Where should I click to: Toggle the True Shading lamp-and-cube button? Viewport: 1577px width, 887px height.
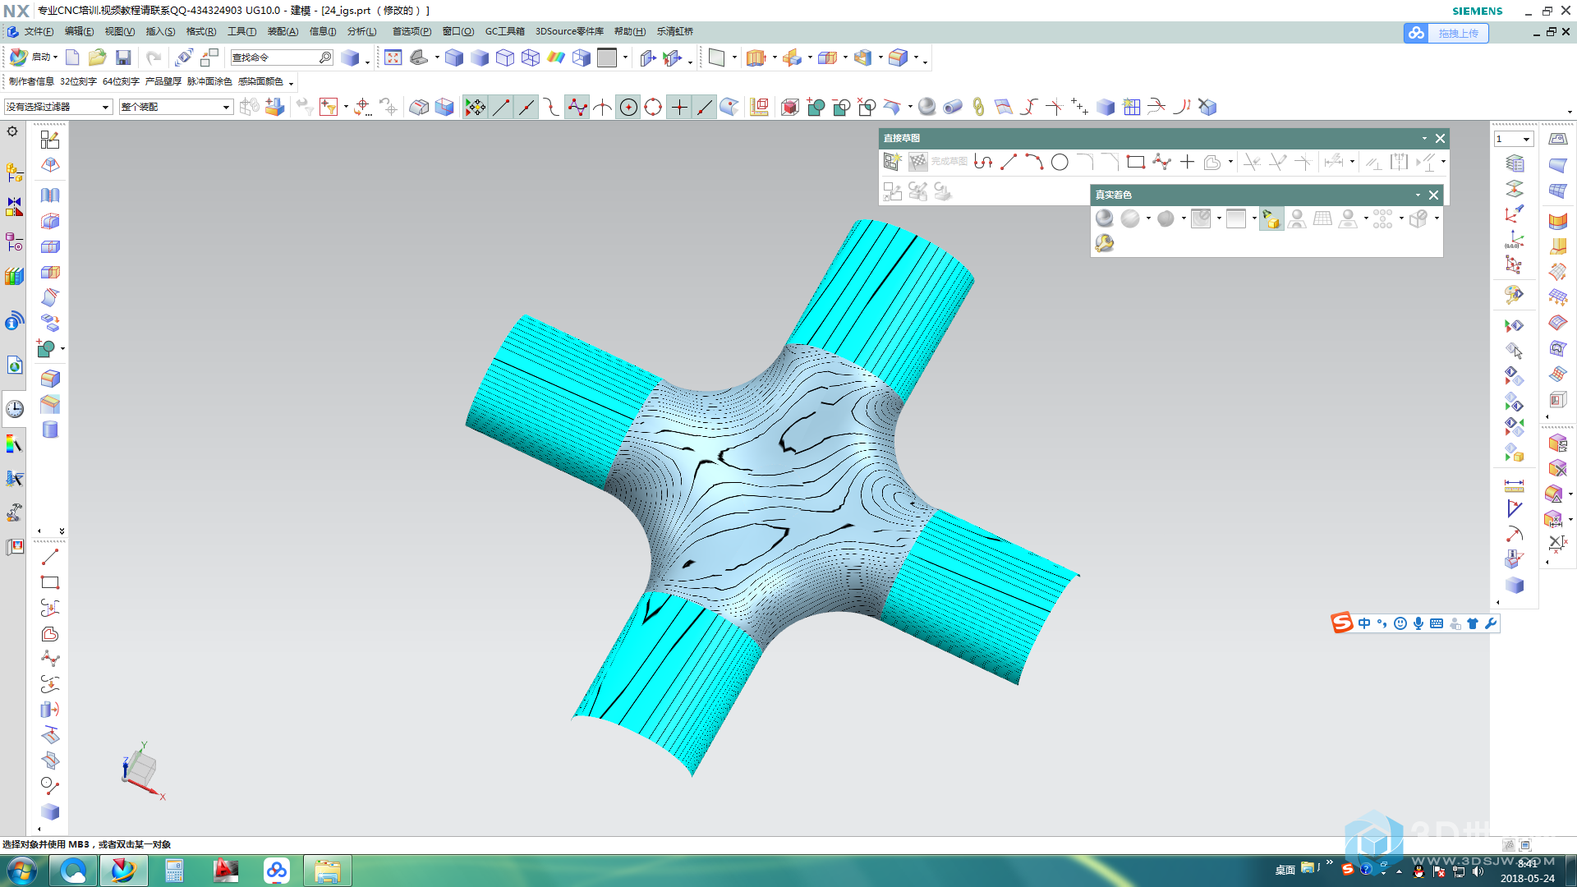(x=1271, y=218)
